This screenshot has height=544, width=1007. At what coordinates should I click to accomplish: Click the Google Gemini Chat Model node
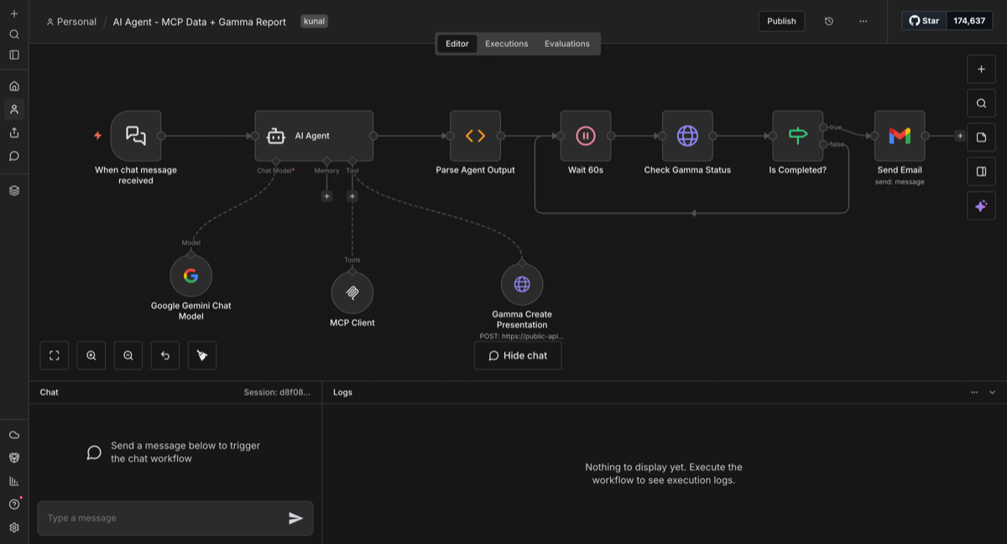point(190,276)
